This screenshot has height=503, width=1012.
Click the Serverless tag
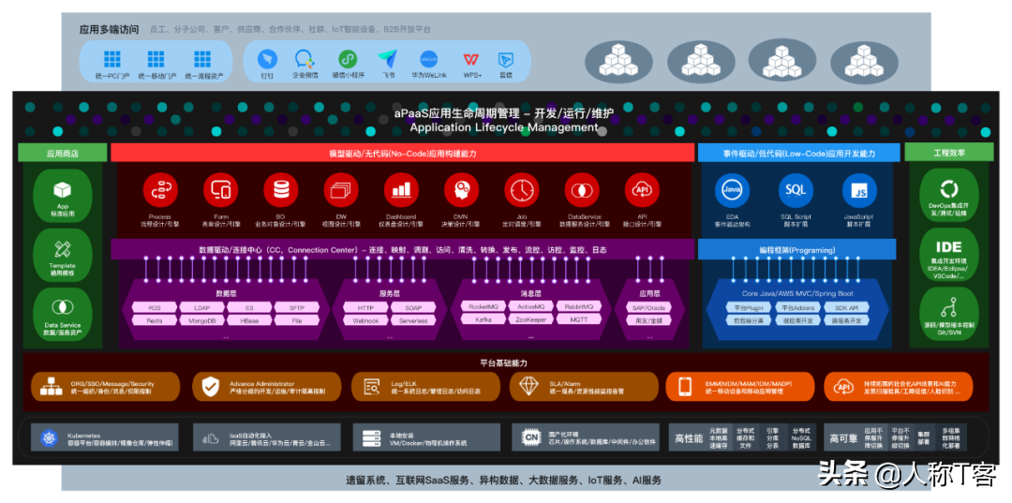tap(412, 319)
